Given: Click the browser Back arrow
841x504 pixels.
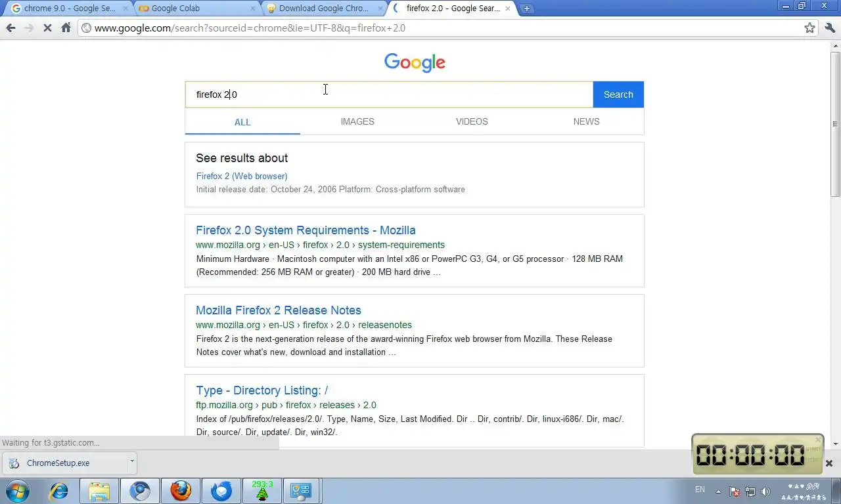Looking at the screenshot, I should [11, 28].
